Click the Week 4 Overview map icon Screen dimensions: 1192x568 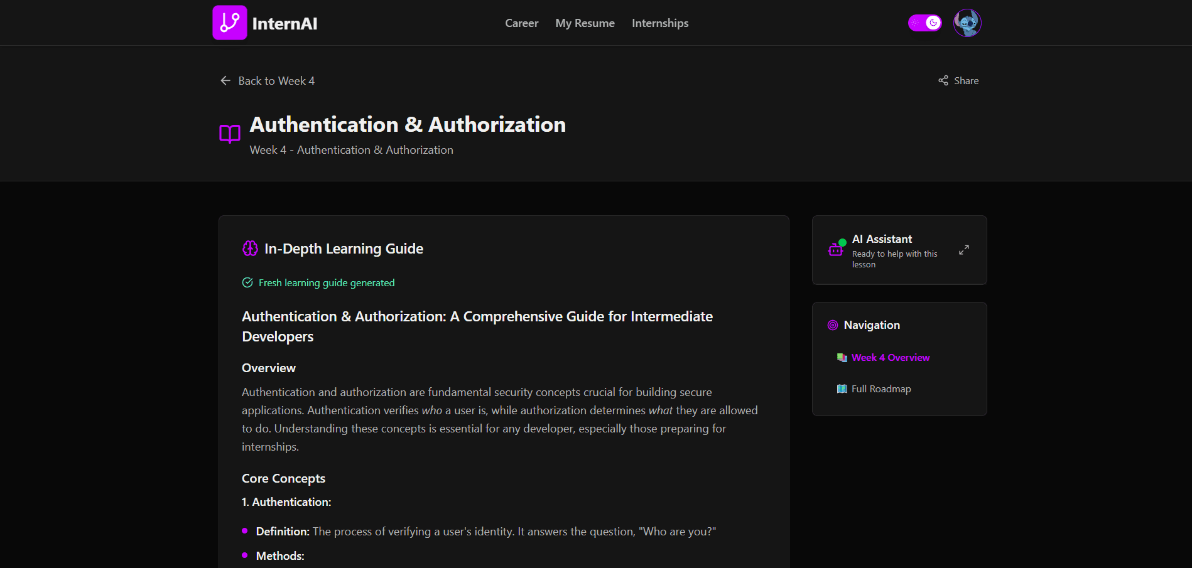(x=842, y=358)
